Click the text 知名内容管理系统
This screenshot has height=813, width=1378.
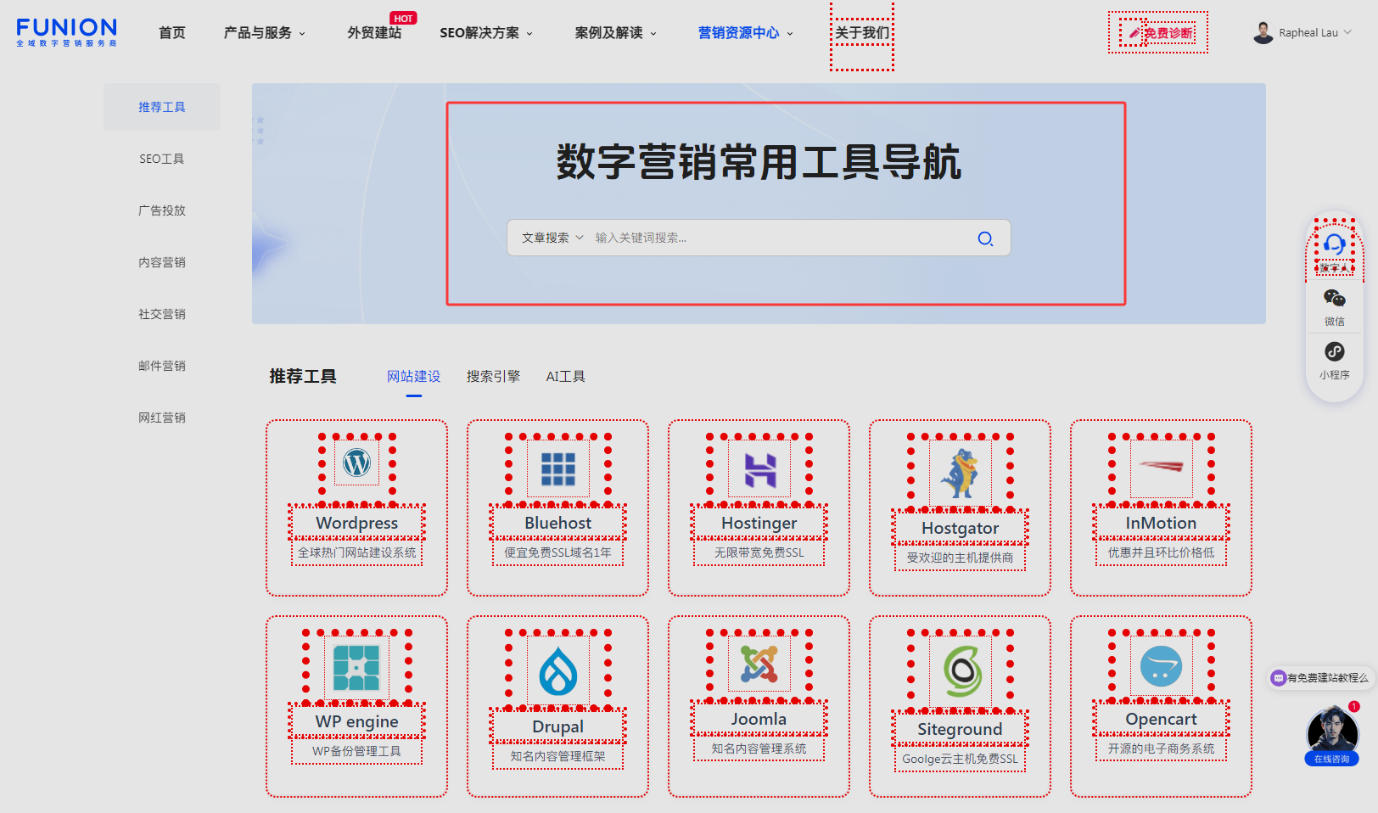[759, 749]
